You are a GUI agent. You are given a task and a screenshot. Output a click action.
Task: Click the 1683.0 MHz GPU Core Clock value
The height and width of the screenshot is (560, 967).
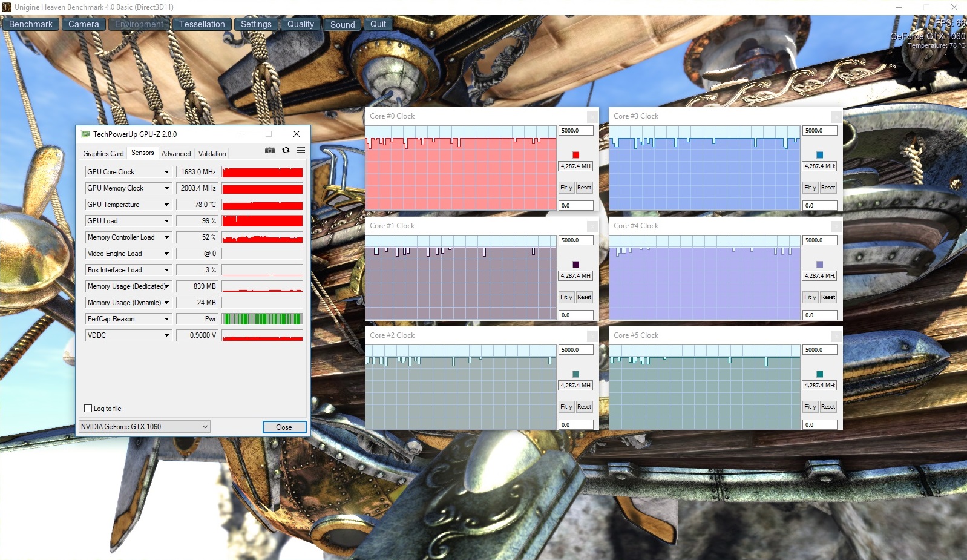[x=197, y=172]
